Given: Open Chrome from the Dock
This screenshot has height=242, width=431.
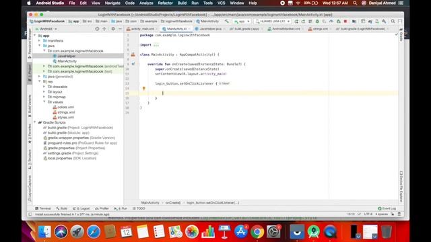Looking at the screenshot, I should [257, 232].
